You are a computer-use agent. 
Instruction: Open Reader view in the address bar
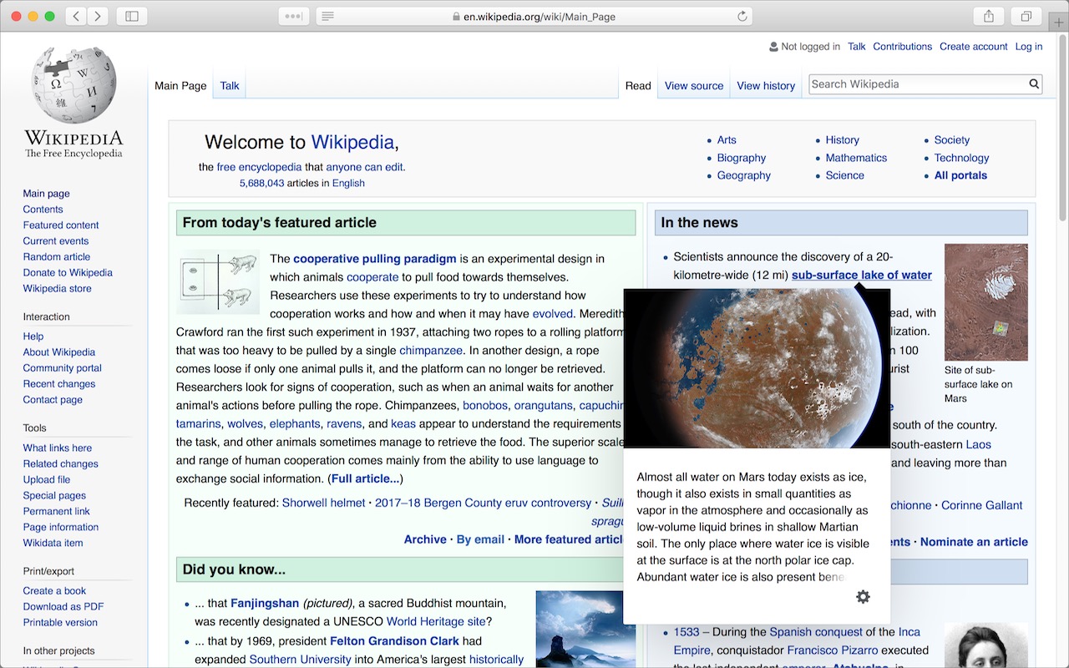tap(327, 15)
